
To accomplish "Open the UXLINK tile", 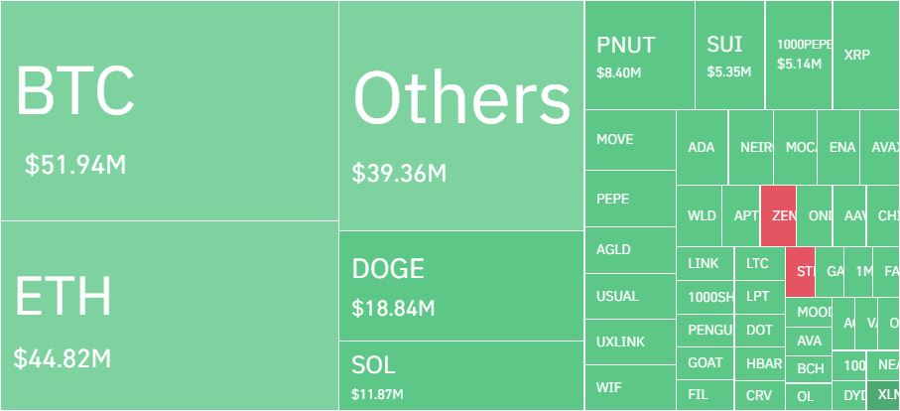I will [630, 342].
